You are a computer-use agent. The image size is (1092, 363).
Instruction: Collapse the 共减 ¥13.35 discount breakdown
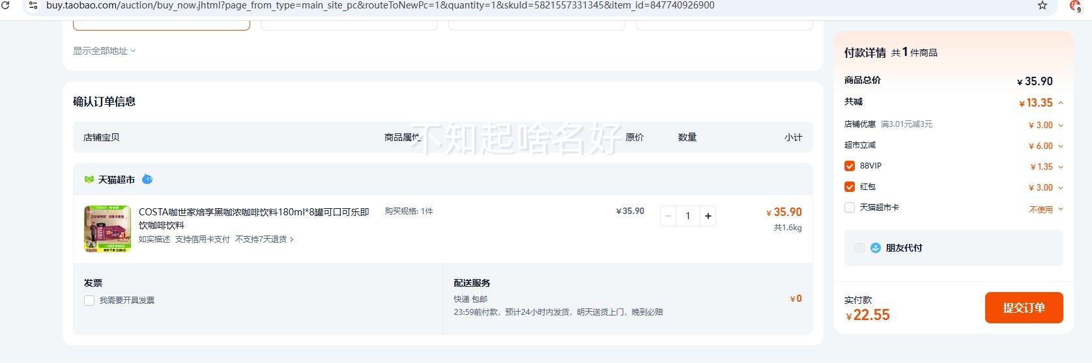point(1061,103)
